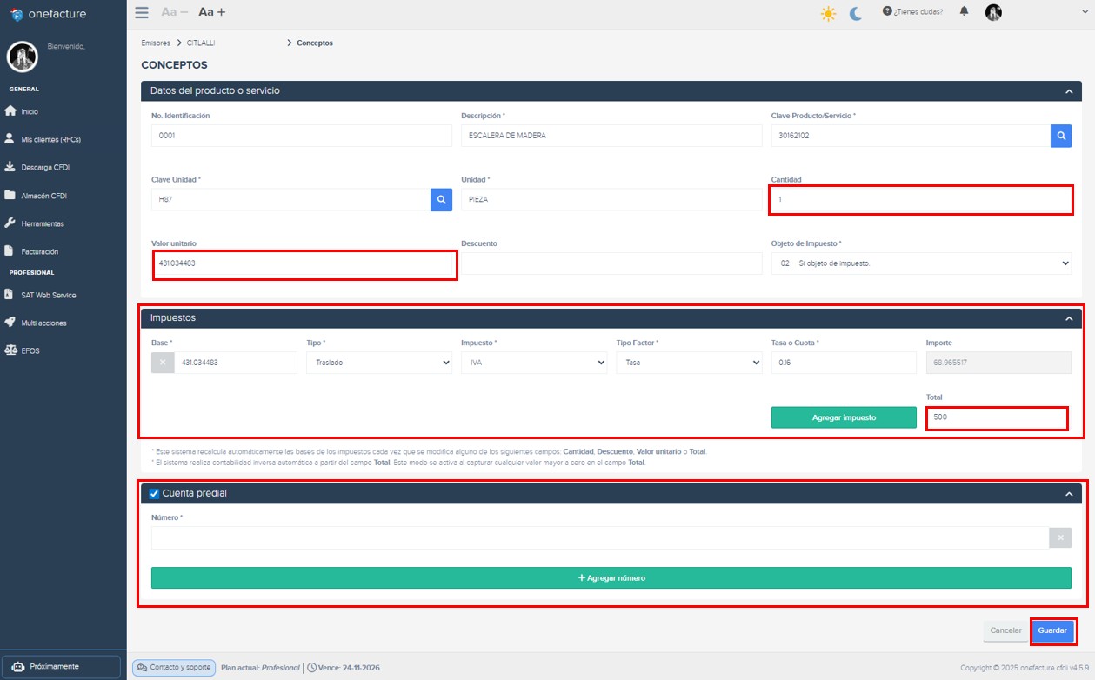Viewport: 1095px width, 680px height.
Task: Open Mis clientes (RFCs) section
Action: pyautogui.click(x=52, y=139)
